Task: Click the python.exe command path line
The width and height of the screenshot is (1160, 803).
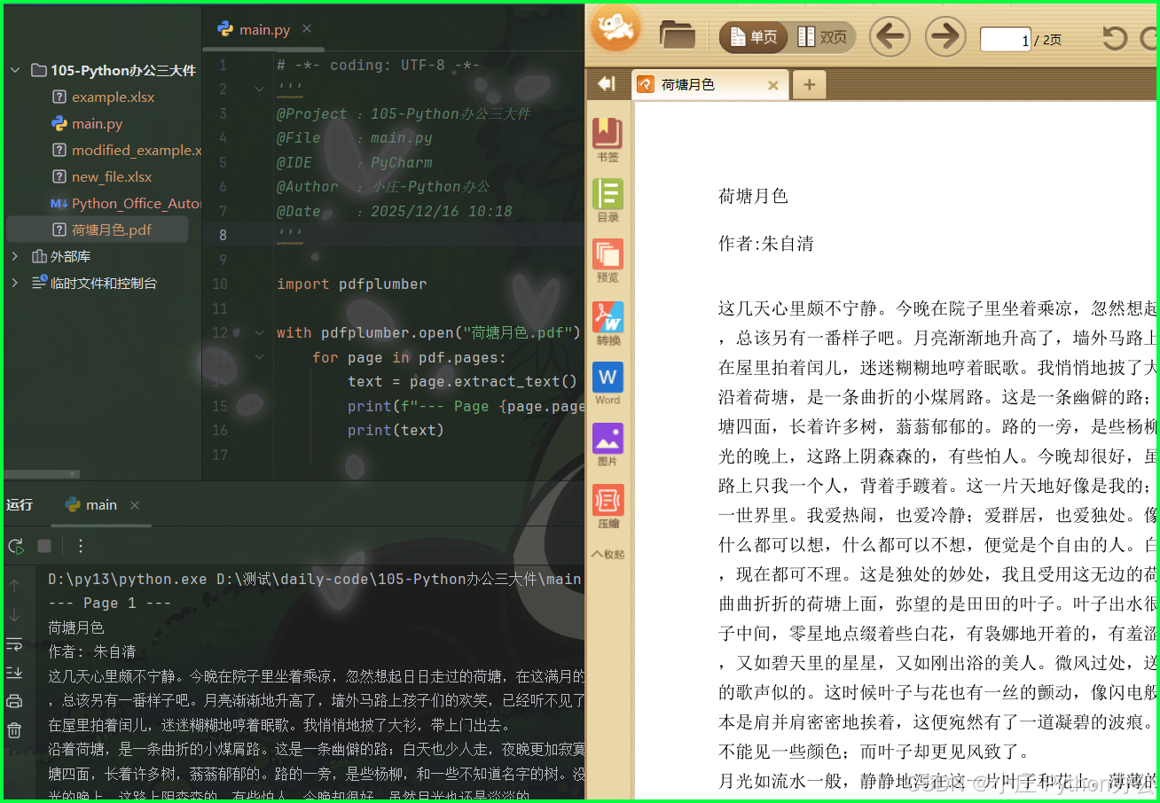Action: 314,579
